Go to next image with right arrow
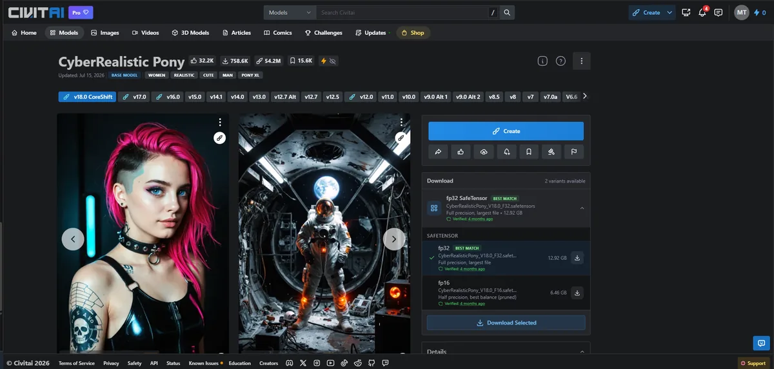774x369 pixels. pyautogui.click(x=394, y=239)
